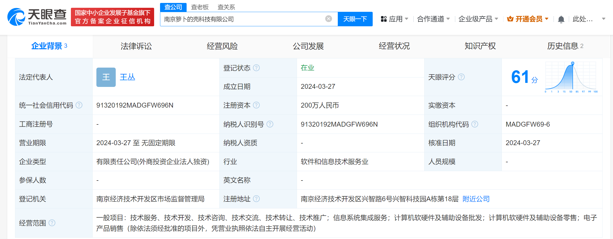
Task: Click the registered address text
Action: tap(380, 199)
